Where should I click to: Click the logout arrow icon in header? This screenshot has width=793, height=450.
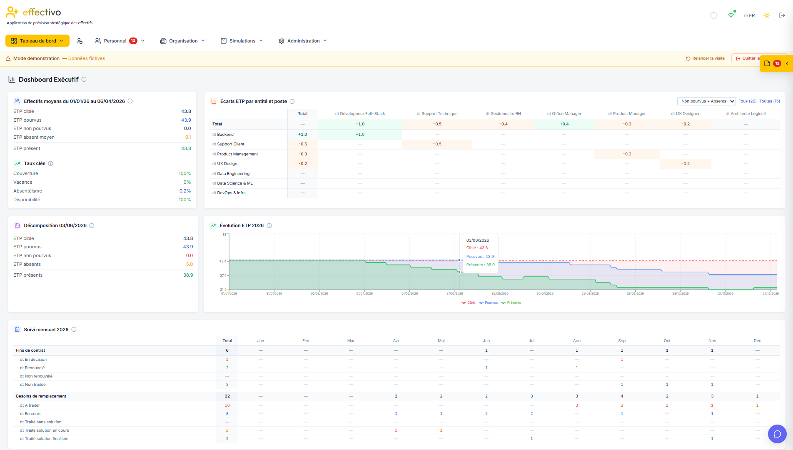pyautogui.click(x=782, y=15)
